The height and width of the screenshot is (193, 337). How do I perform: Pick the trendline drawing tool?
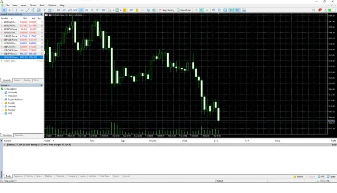[x=27, y=10]
